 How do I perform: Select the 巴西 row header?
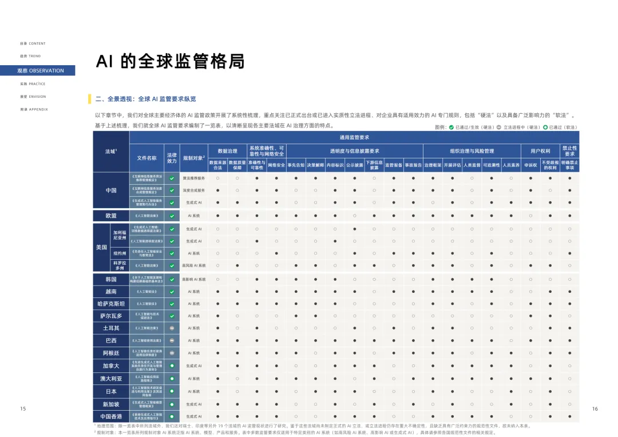coord(111,340)
